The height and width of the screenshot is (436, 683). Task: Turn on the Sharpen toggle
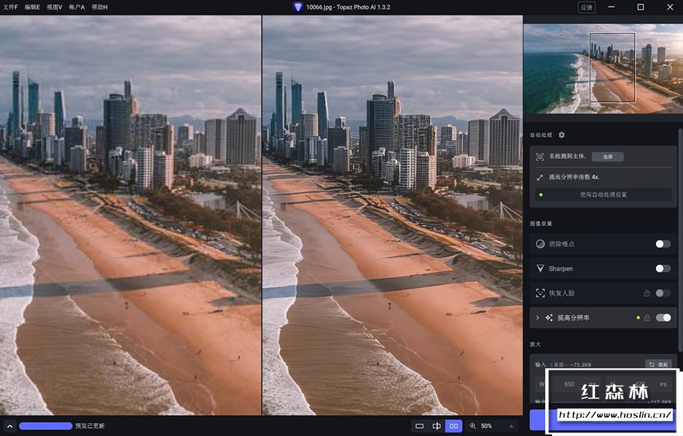coord(663,269)
